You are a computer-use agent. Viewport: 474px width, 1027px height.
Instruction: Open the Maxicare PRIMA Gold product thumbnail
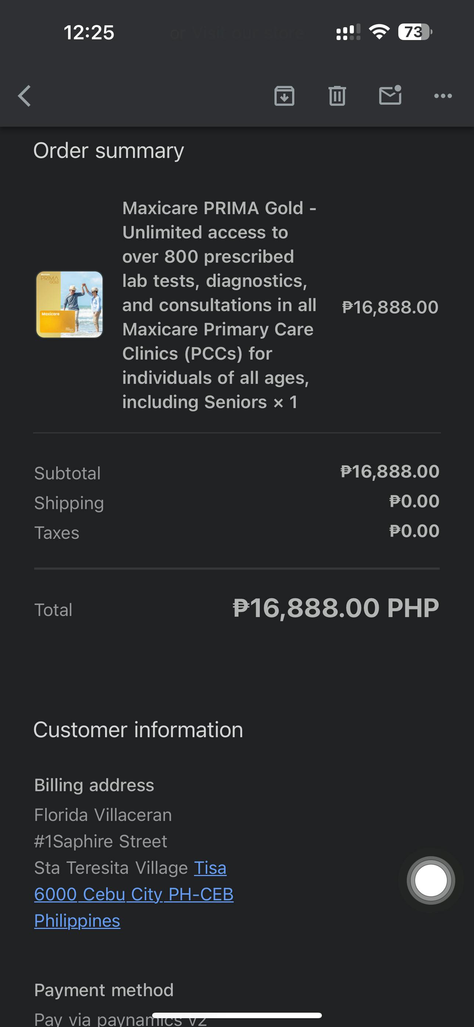coord(69,305)
